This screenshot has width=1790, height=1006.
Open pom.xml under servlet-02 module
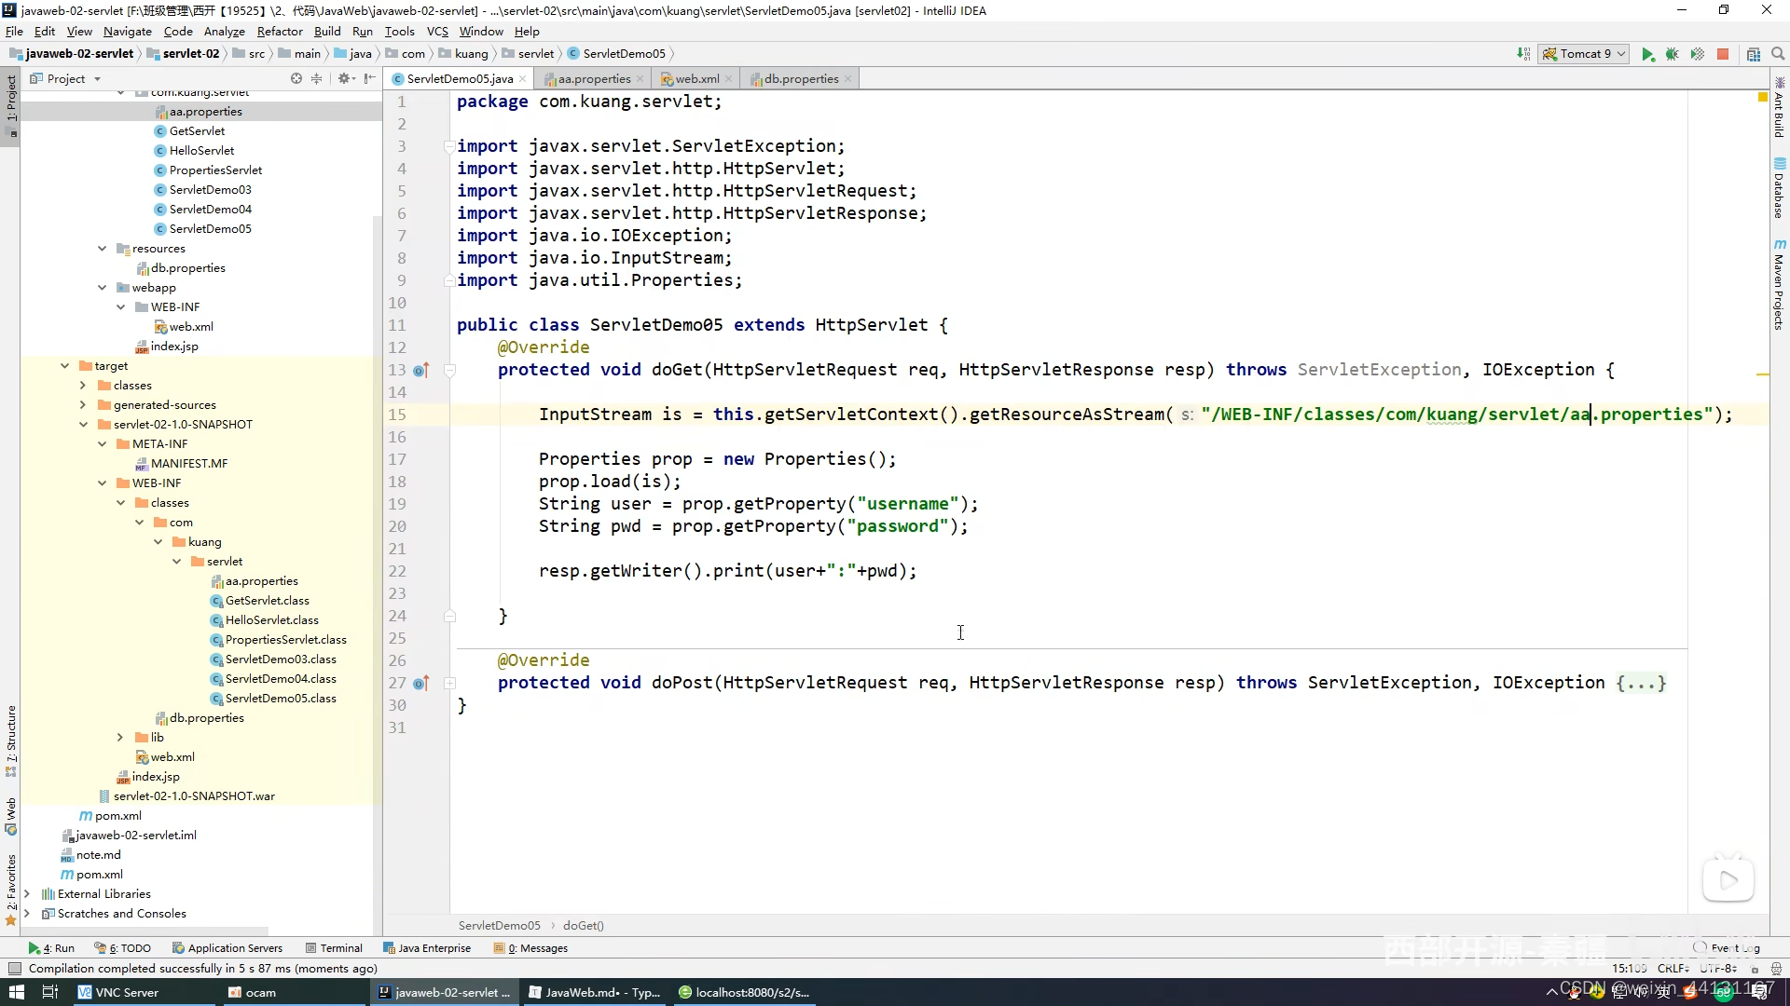tap(117, 816)
